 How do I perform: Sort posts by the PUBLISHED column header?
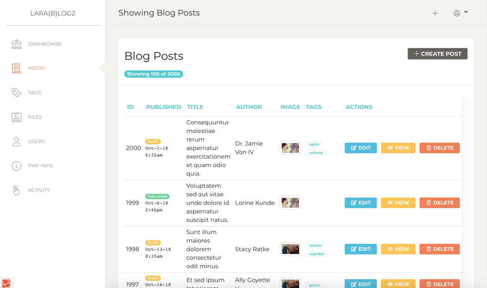pyautogui.click(x=164, y=107)
